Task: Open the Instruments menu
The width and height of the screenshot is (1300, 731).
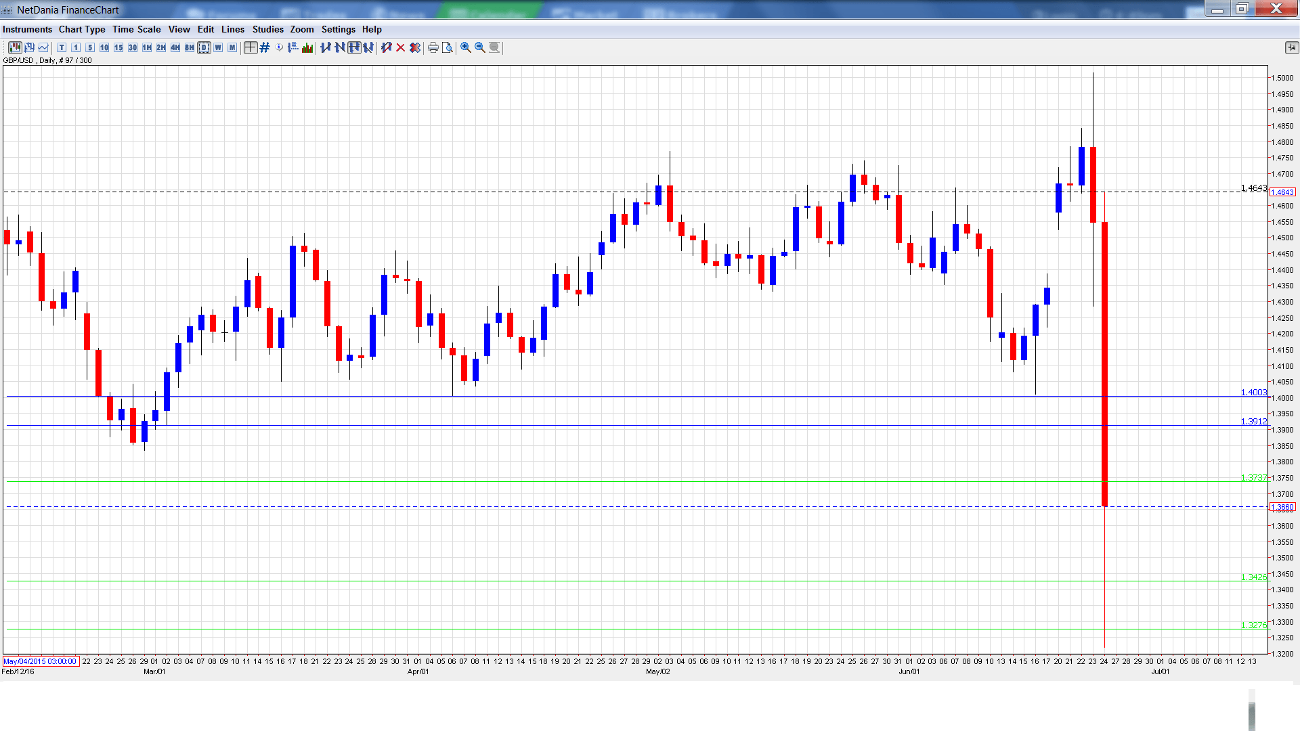Action: (27, 29)
